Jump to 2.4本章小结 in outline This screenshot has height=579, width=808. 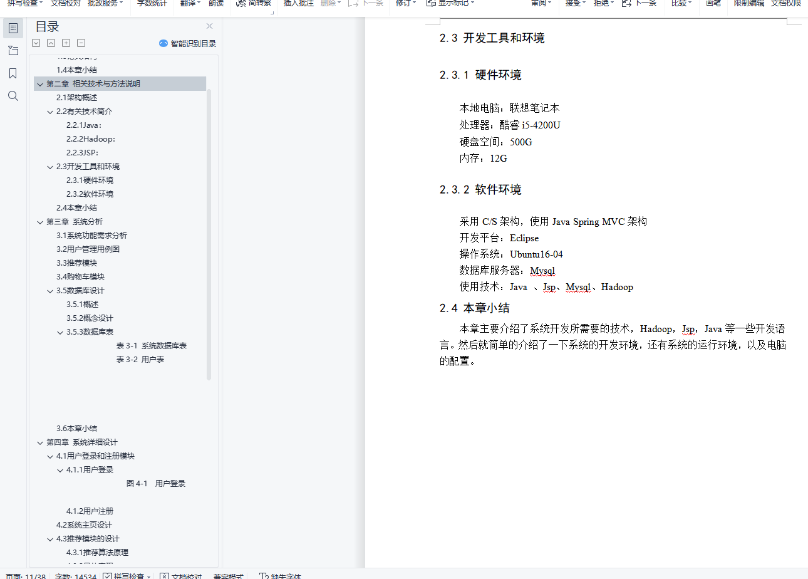tap(77, 208)
